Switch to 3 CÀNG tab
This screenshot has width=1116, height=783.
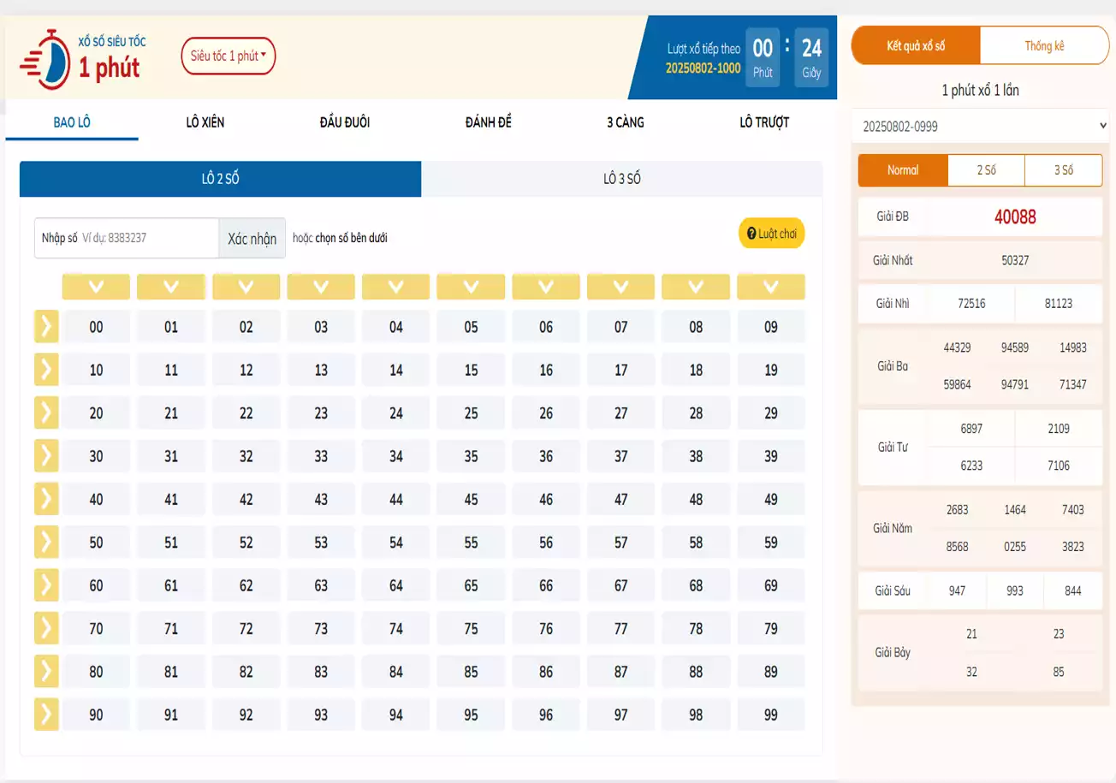coord(626,122)
